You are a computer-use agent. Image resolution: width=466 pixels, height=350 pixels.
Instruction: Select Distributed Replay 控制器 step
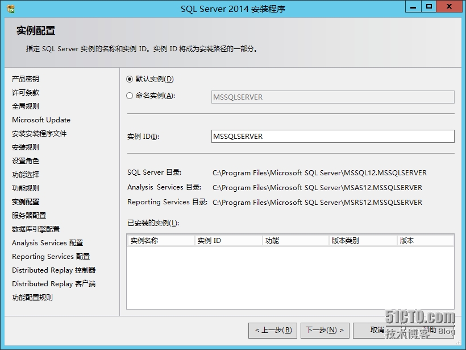[x=54, y=270]
